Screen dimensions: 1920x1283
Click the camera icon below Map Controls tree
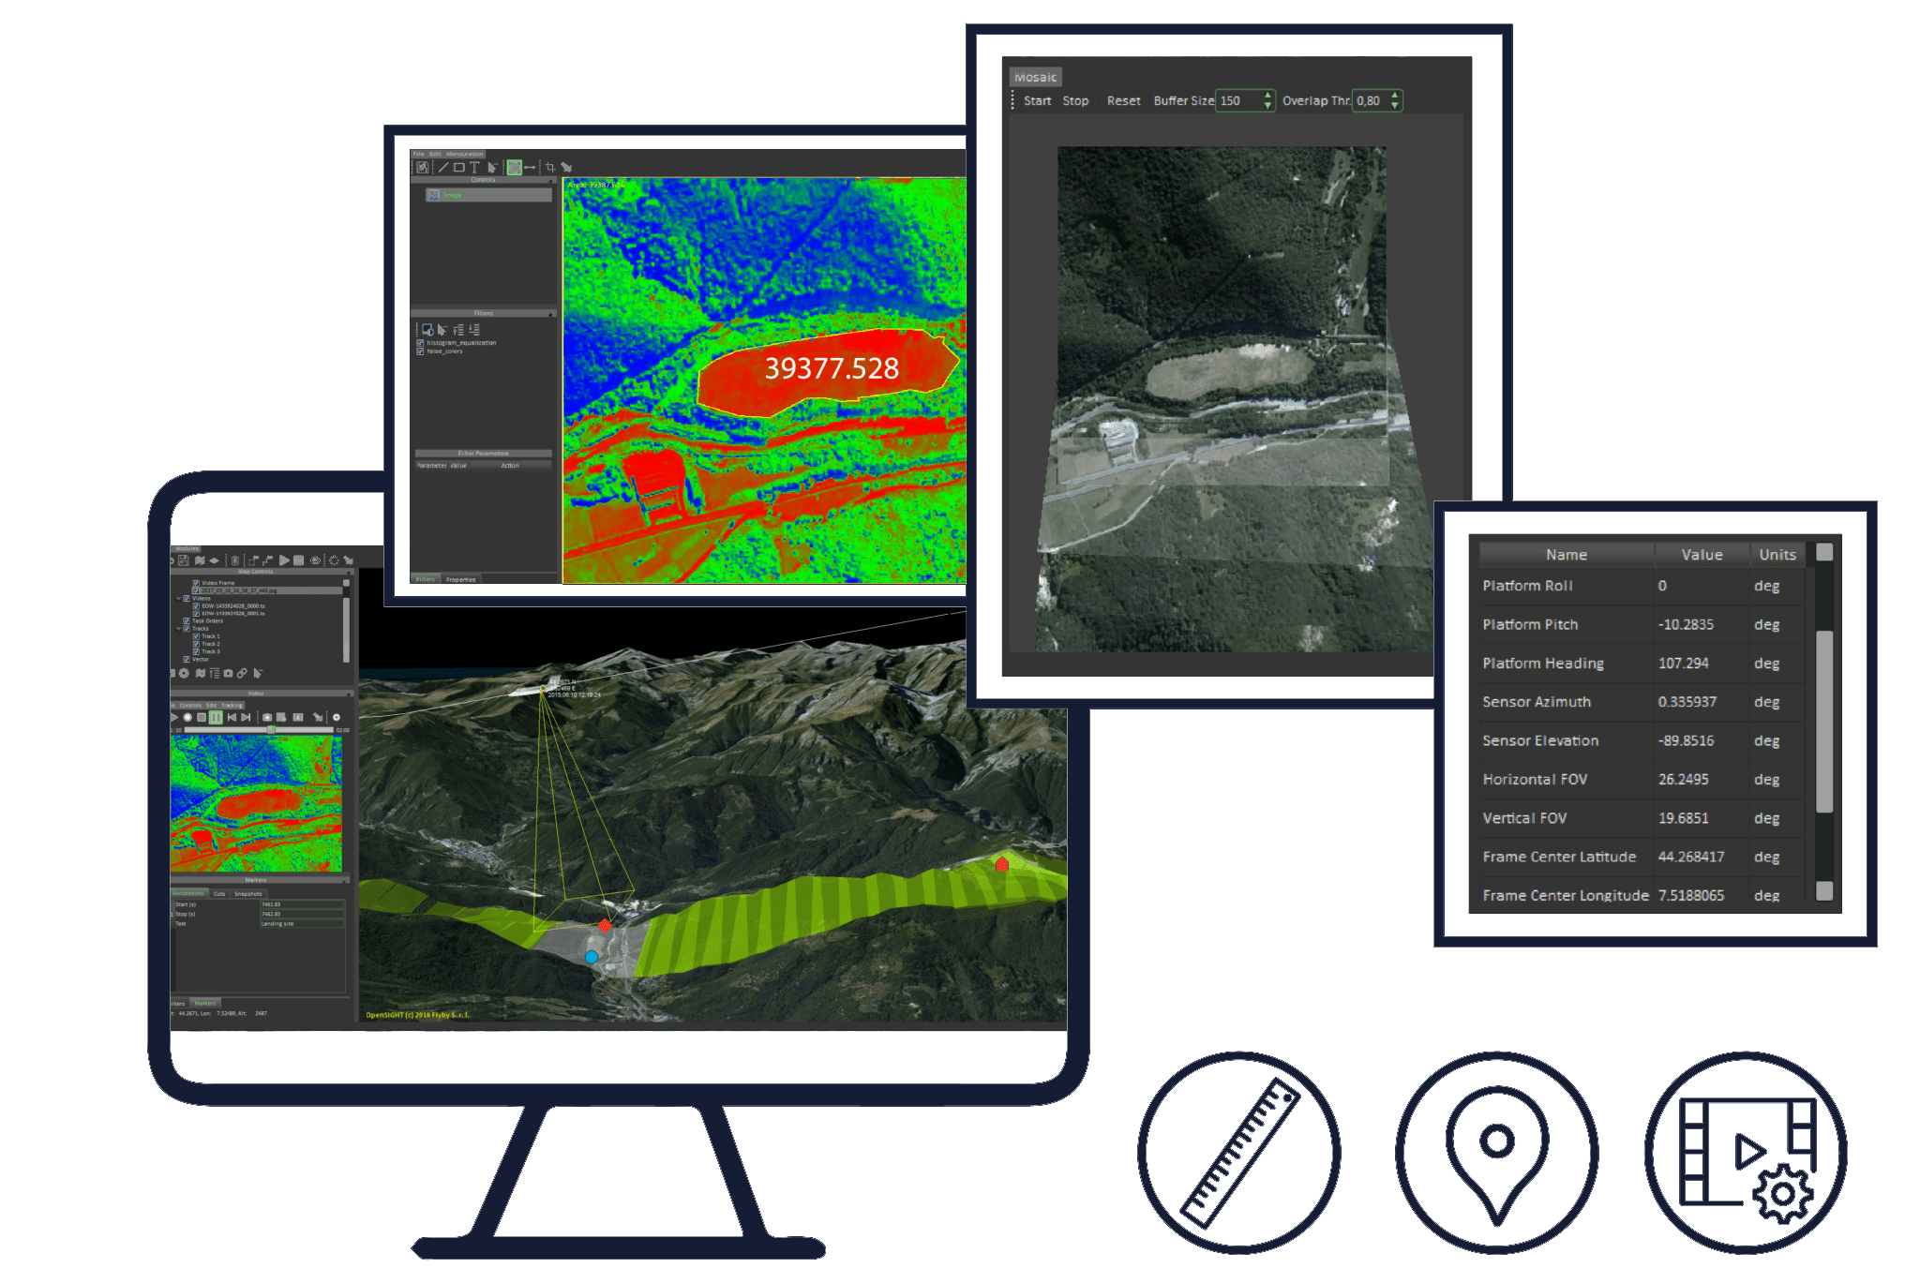pos(228,673)
